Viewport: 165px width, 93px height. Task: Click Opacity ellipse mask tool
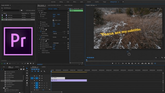(41, 30)
